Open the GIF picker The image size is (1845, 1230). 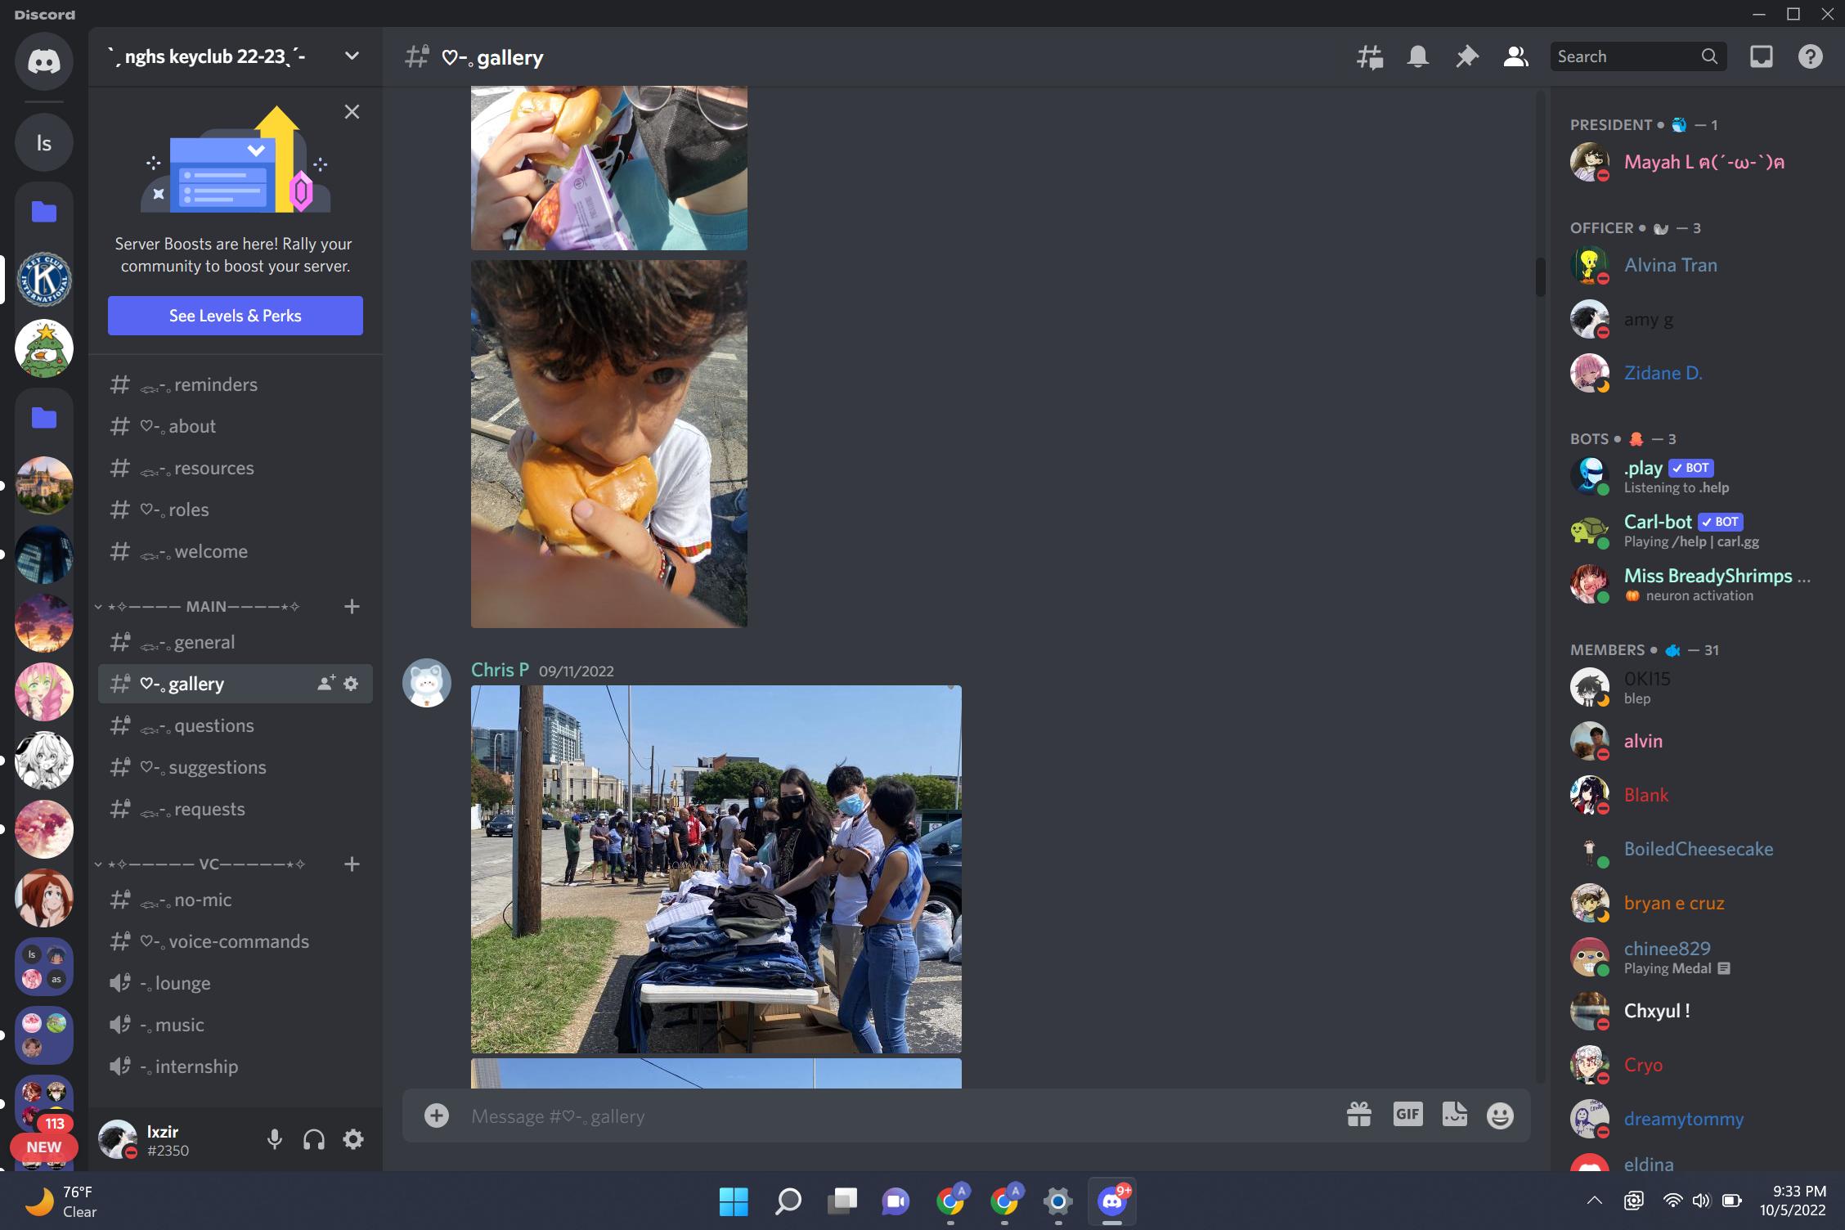[1407, 1115]
